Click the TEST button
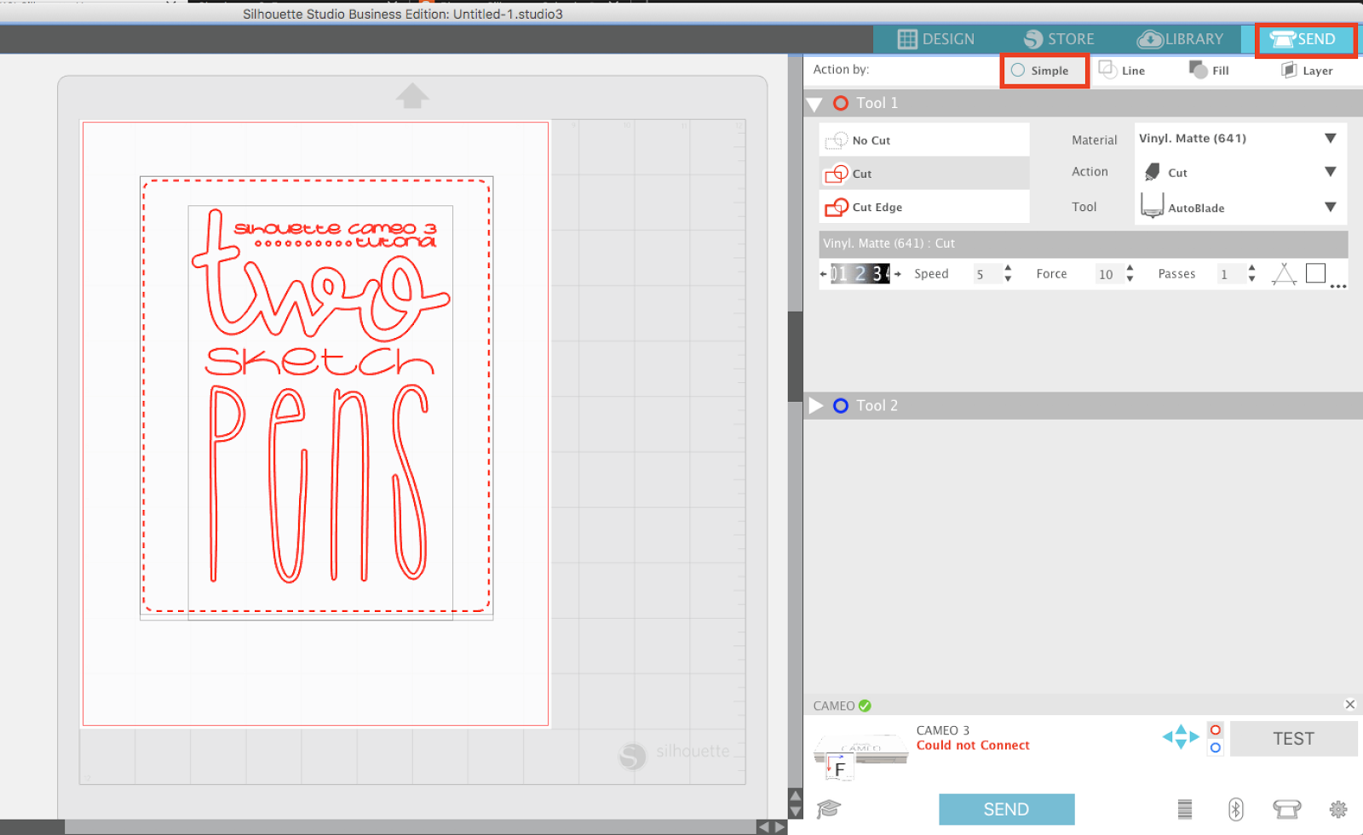1363x835 pixels. pyautogui.click(x=1293, y=738)
